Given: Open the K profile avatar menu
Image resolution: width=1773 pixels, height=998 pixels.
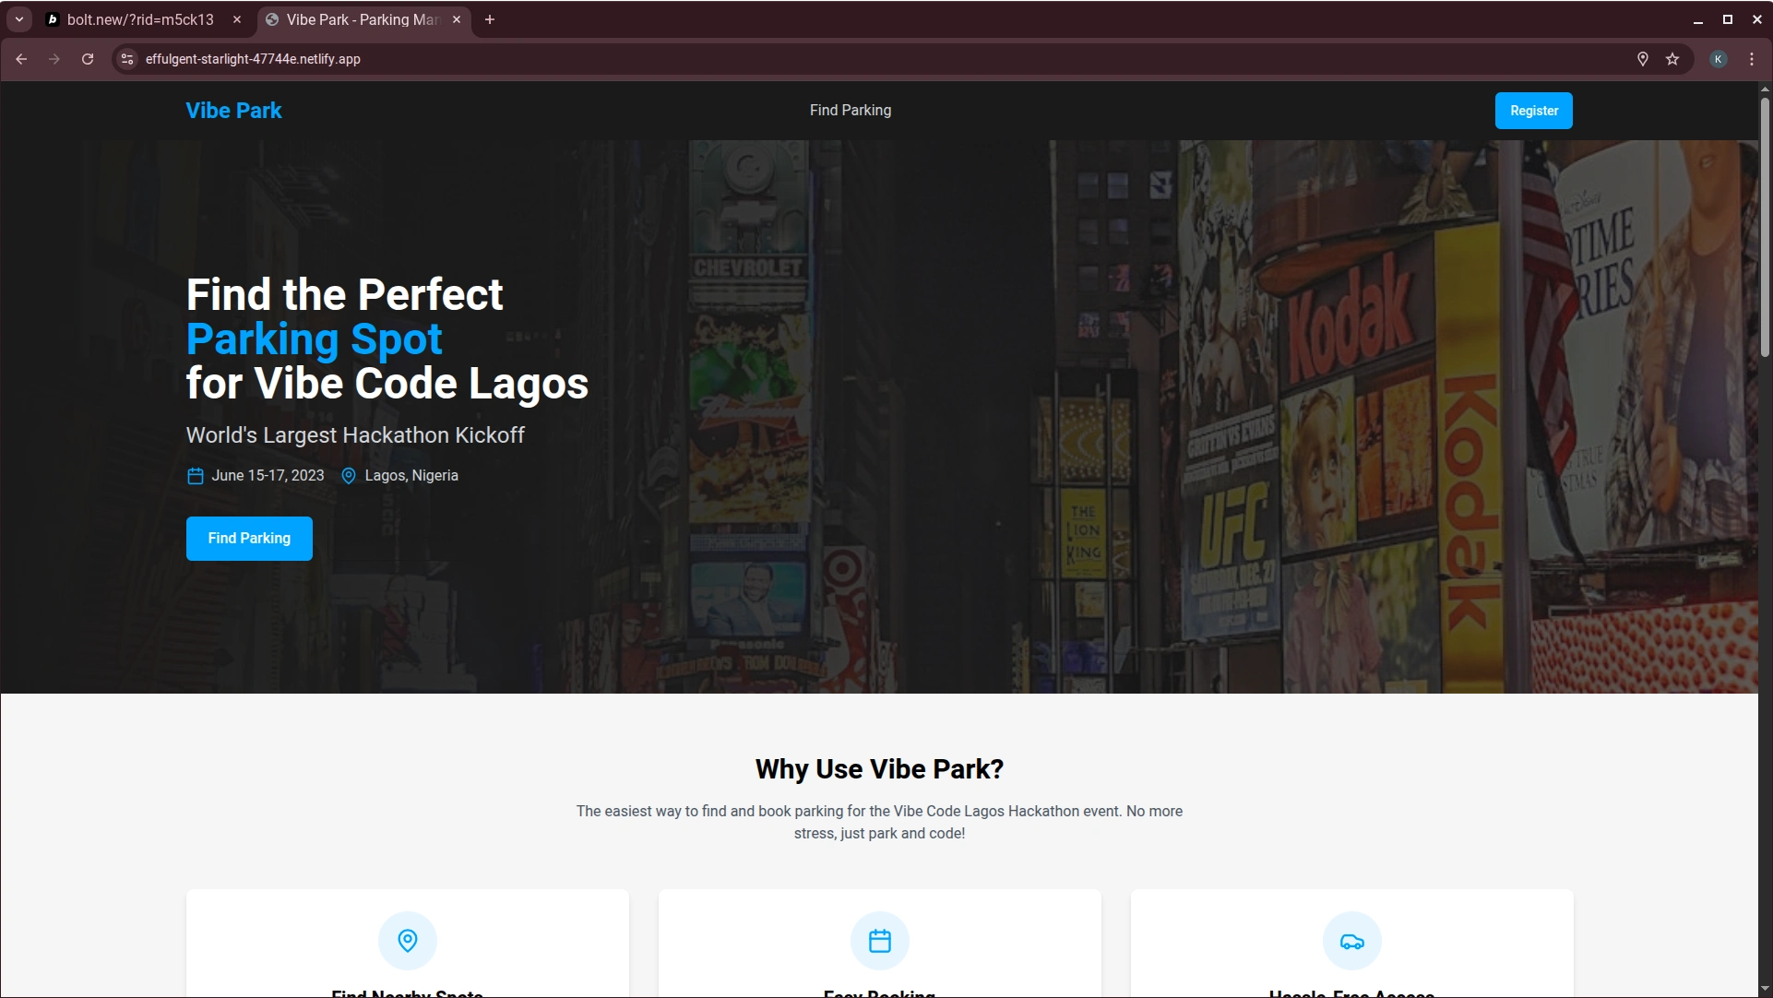Looking at the screenshot, I should [1718, 59].
